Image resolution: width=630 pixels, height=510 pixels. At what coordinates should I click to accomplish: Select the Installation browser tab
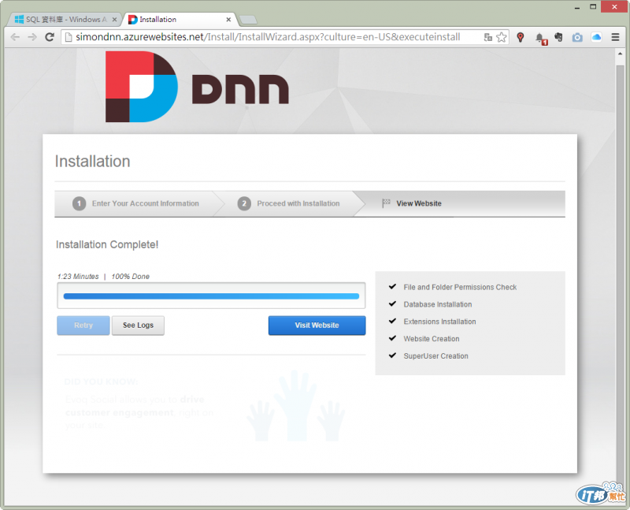179,19
